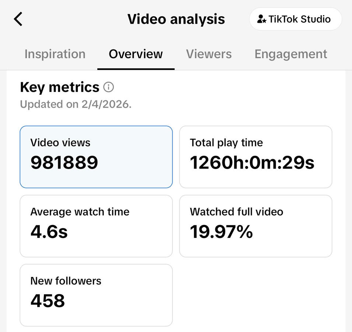Select the New followers metric card
This screenshot has width=352, height=332.
(x=96, y=295)
